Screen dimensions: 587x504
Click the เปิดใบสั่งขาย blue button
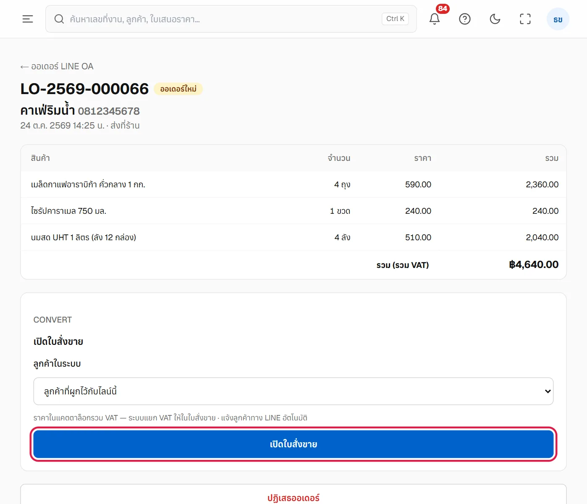tap(293, 444)
